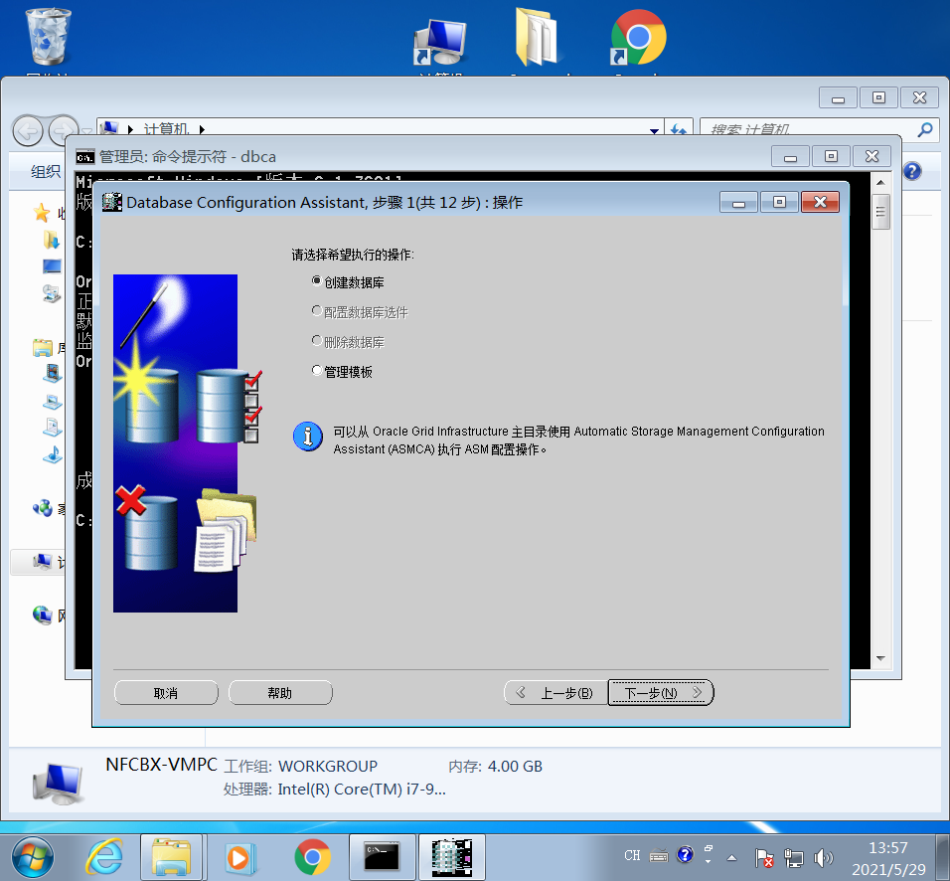Open the yellow folder on the desktop
The width and height of the screenshot is (950, 881).
coord(538,35)
